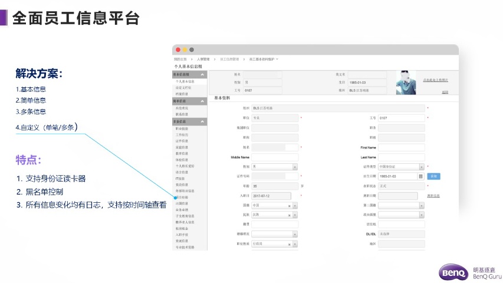The height and width of the screenshot is (283, 503).
Task: Open the 第二国籍 dropdown
Action: point(402,205)
